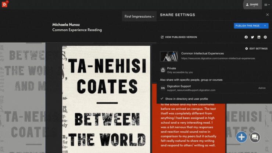
Task: Share via LinkedIn icon
Action: click(259, 37)
